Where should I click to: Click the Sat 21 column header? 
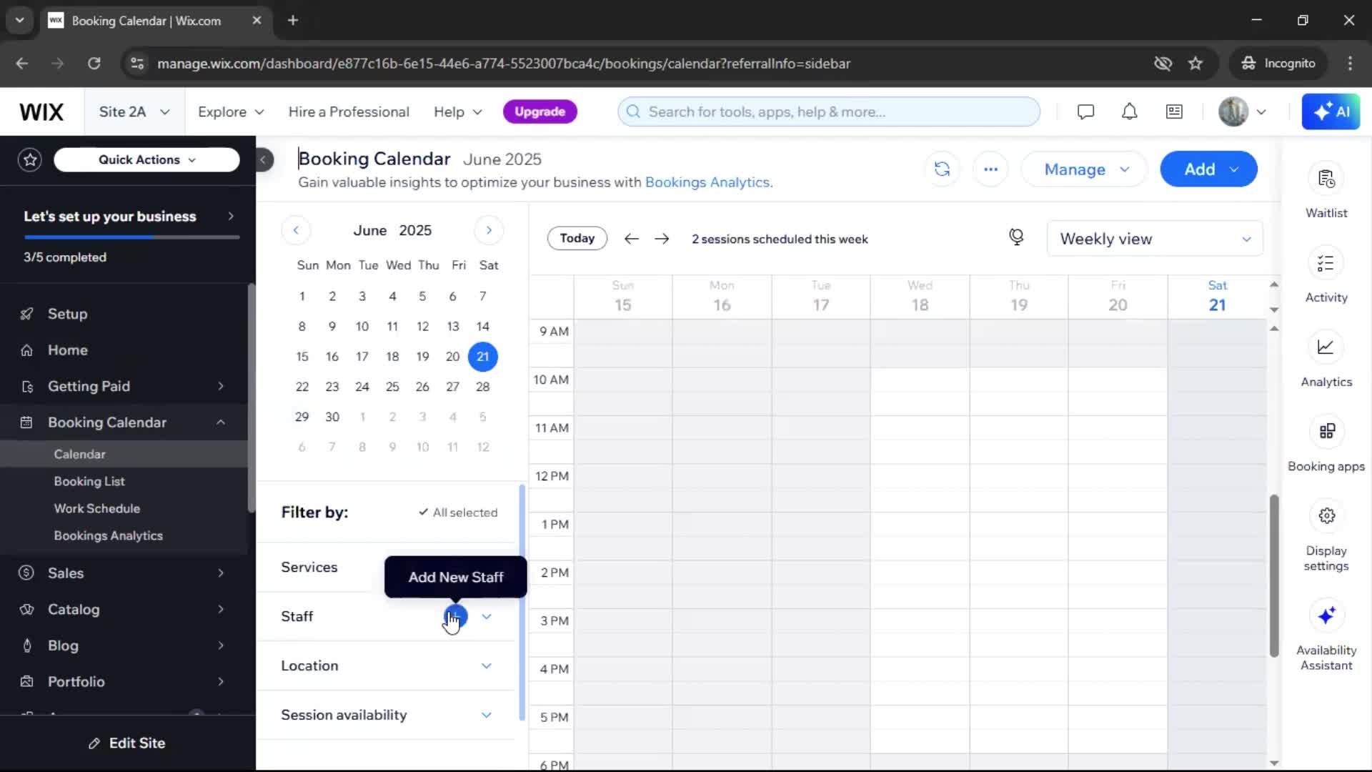pos(1217,297)
